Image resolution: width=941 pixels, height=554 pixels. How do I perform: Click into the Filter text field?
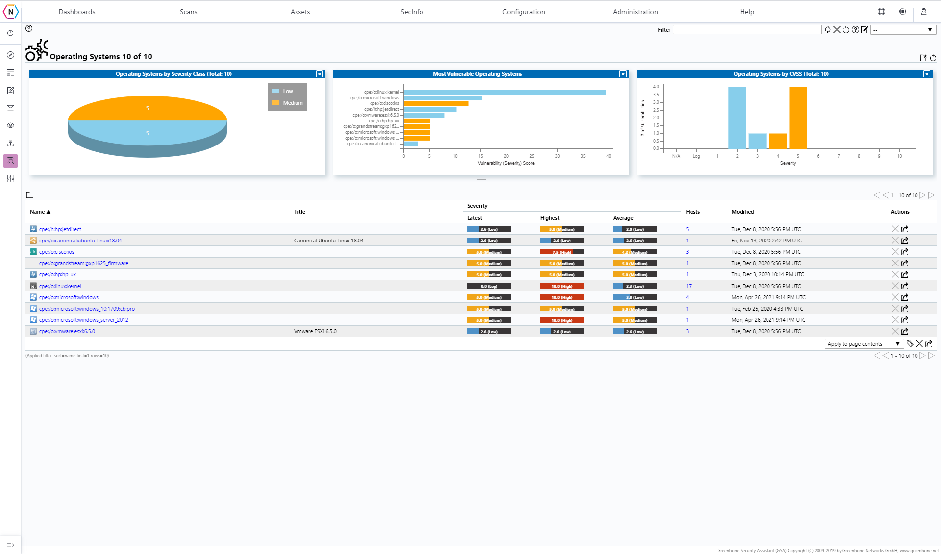[x=747, y=30]
